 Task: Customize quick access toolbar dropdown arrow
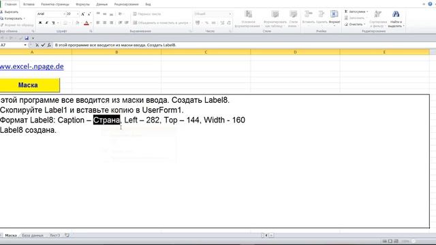[x=33, y=38]
